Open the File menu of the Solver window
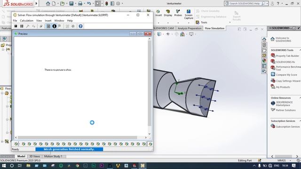Viewport: 301px width, 169px height. coord(15,21)
